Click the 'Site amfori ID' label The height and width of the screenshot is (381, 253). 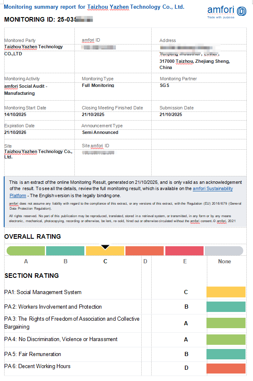(x=96, y=146)
